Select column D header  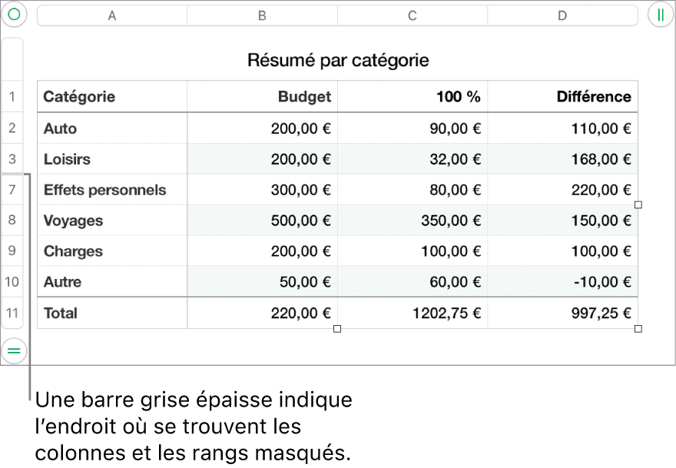562,15
